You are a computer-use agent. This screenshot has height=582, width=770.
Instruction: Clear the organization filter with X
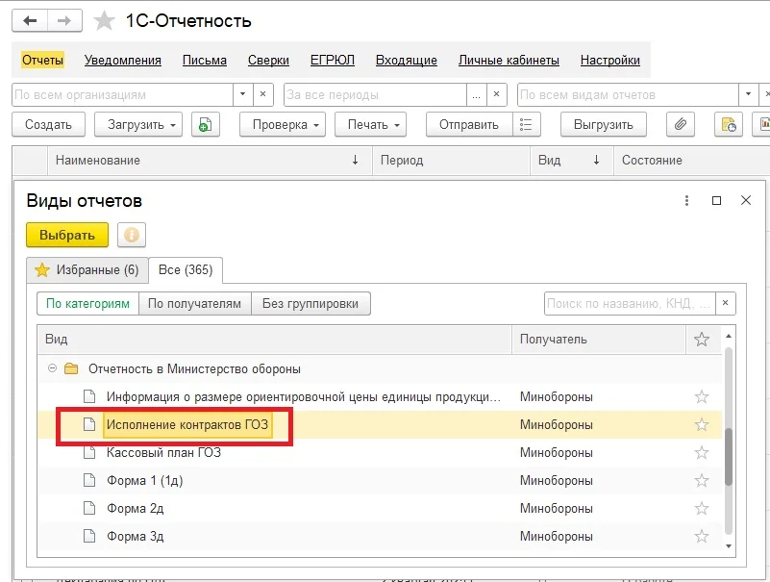tap(262, 94)
